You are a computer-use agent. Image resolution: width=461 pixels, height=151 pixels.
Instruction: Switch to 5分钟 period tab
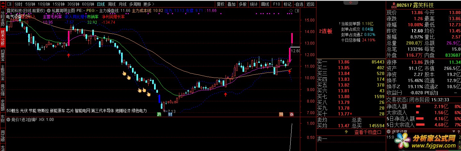click(x=30, y=4)
